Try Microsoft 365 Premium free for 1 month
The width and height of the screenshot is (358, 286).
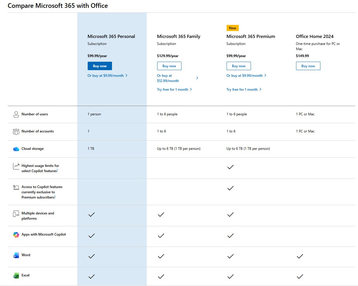(x=244, y=90)
